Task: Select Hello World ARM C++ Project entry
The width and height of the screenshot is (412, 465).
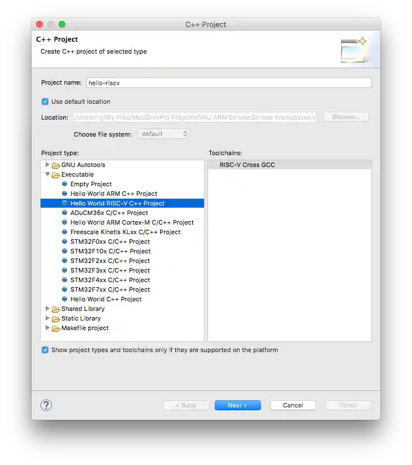Action: (x=114, y=194)
